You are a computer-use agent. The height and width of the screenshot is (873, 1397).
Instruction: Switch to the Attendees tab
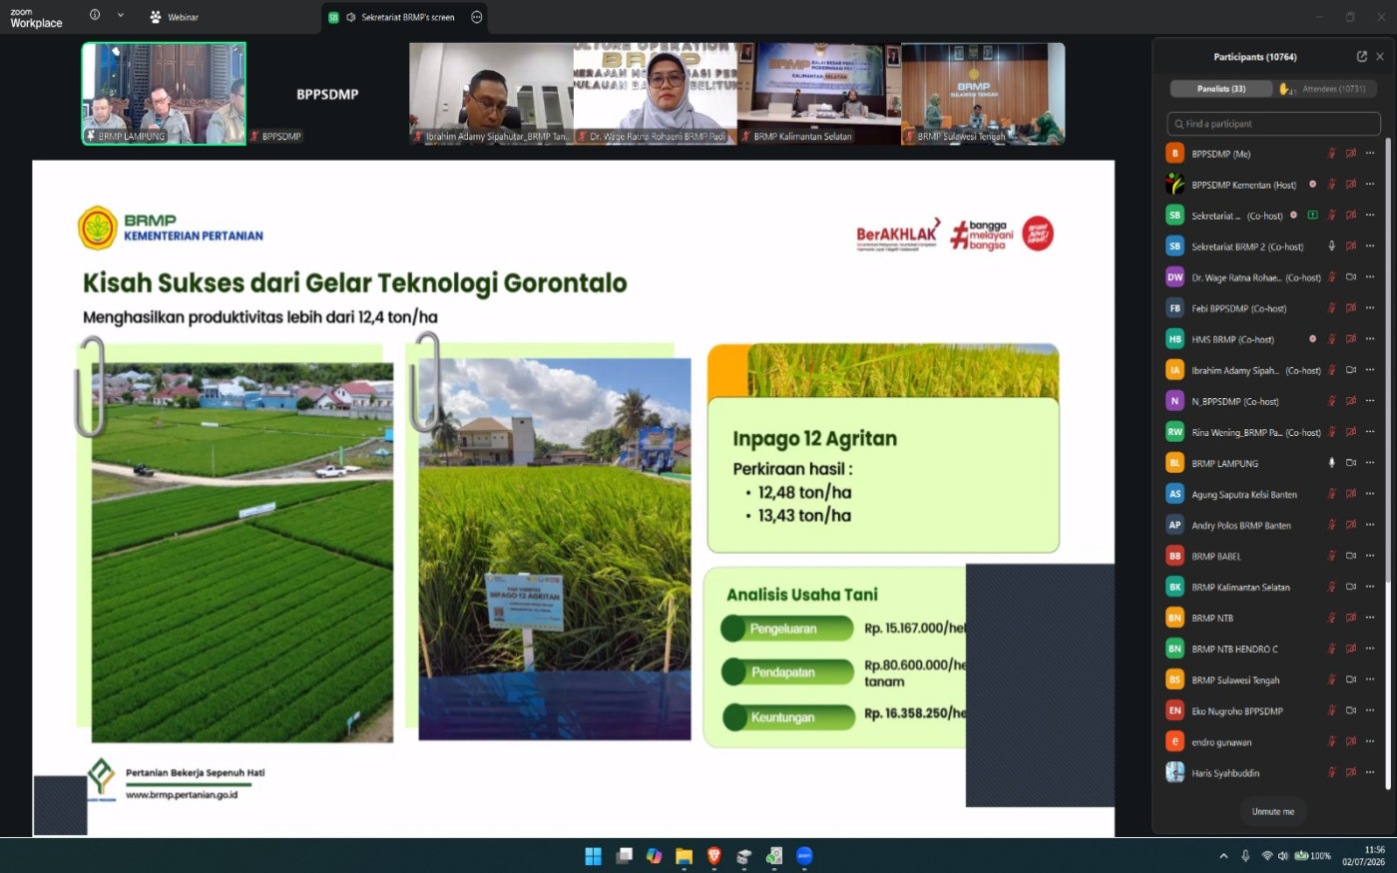(1326, 89)
